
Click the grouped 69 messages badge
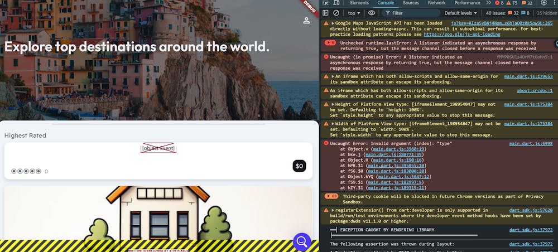click(331, 196)
